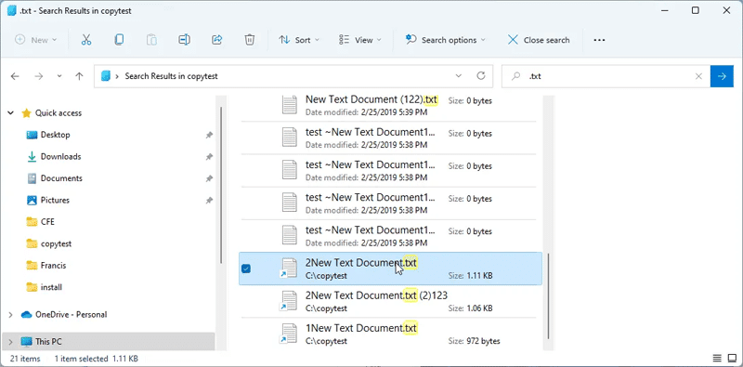Image resolution: width=743 pixels, height=367 pixels.
Task: Click the .txt search input box
Action: (606, 76)
